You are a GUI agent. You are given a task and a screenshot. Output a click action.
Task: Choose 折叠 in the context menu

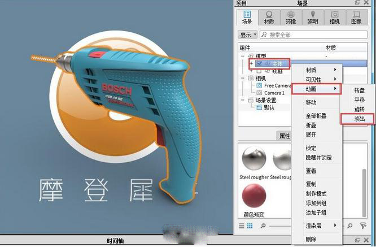(317, 125)
